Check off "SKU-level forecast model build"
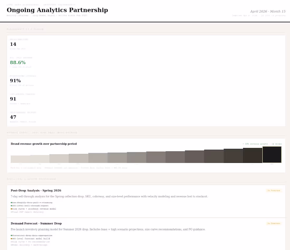The width and height of the screenshot is (290, 250). (11, 238)
